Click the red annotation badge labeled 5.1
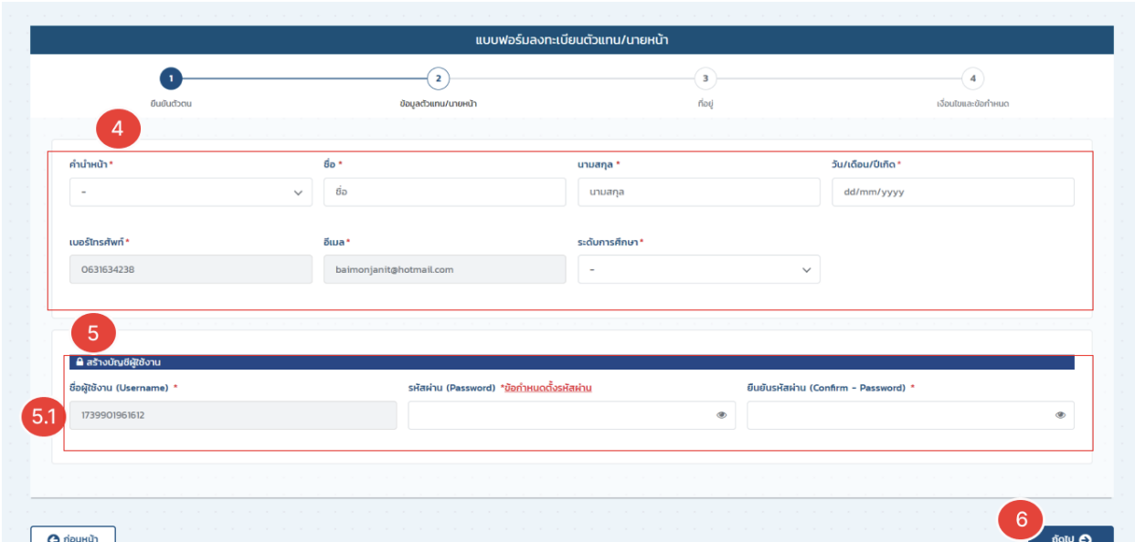 click(x=41, y=418)
